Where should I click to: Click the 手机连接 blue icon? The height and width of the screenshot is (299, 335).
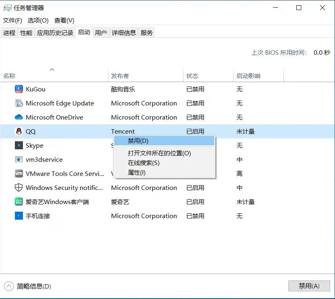pos(18,216)
